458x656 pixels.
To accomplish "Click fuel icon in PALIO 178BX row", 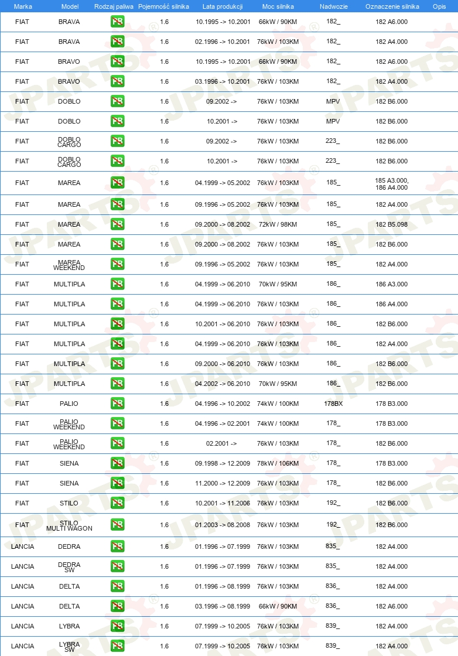I will pyautogui.click(x=118, y=404).
